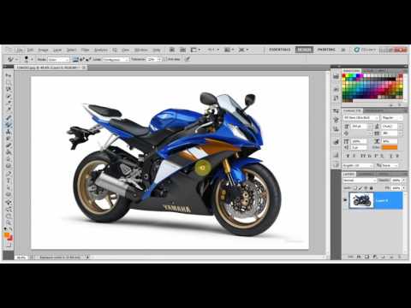Toggle Underline in Character panel
This screenshot has width=411, height=308.
pos(391,156)
